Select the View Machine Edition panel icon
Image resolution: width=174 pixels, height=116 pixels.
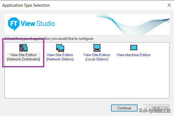pyautogui.click(x=133, y=48)
